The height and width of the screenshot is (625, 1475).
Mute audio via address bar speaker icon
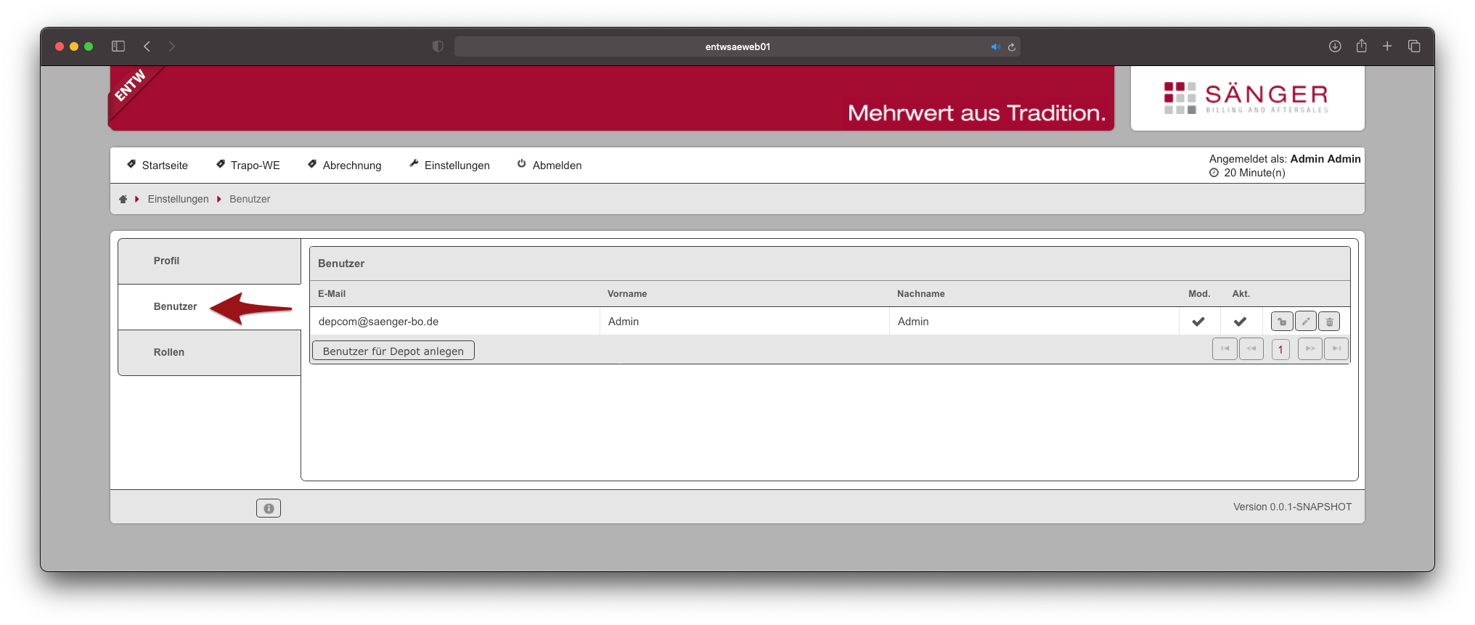[995, 47]
